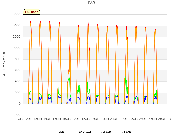This screenshot has width=184, height=138.
Task: Click the HS_met annotation label
Action: [x=32, y=12]
